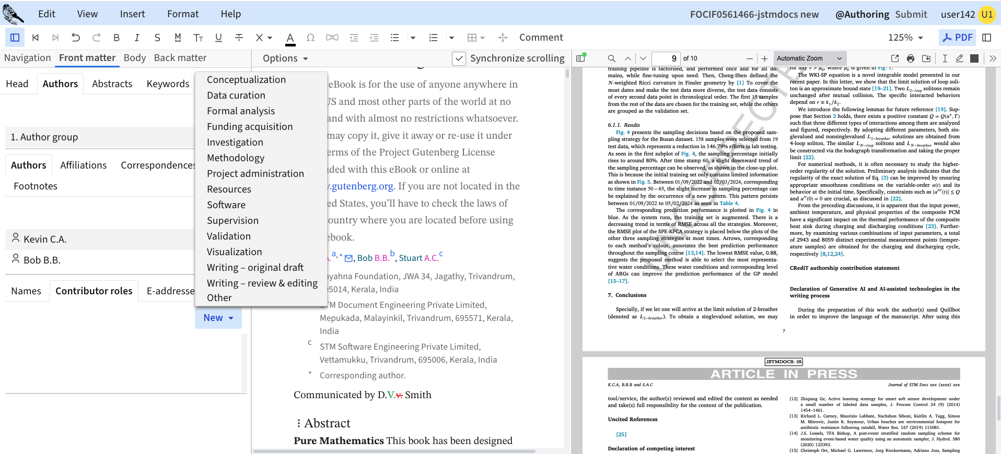Image resolution: width=1001 pixels, height=454 pixels.
Task: Uncheck Synchronize scrolling checkbox
Action: 459,58
